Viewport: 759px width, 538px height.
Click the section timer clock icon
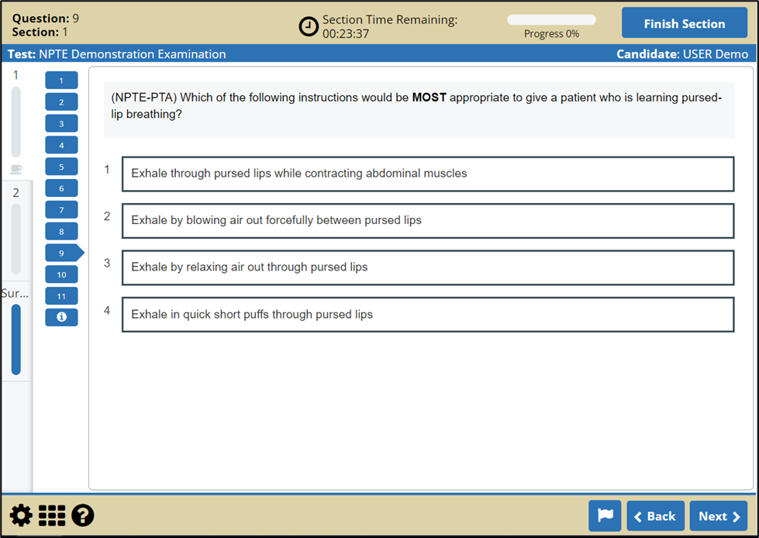309,26
